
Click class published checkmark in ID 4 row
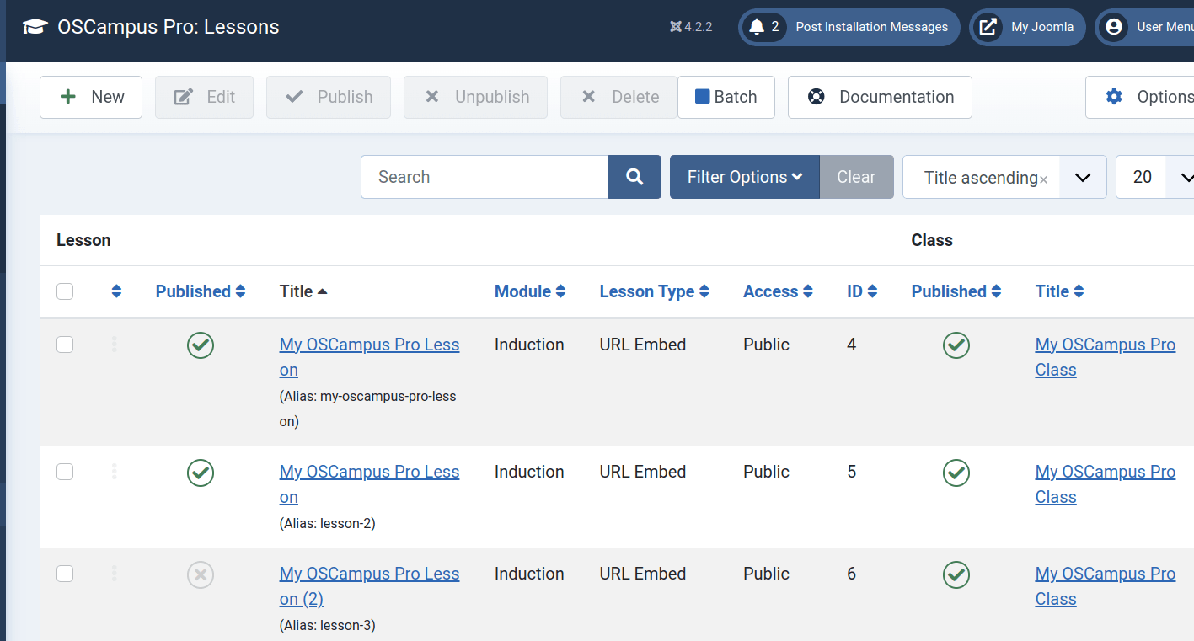956,345
